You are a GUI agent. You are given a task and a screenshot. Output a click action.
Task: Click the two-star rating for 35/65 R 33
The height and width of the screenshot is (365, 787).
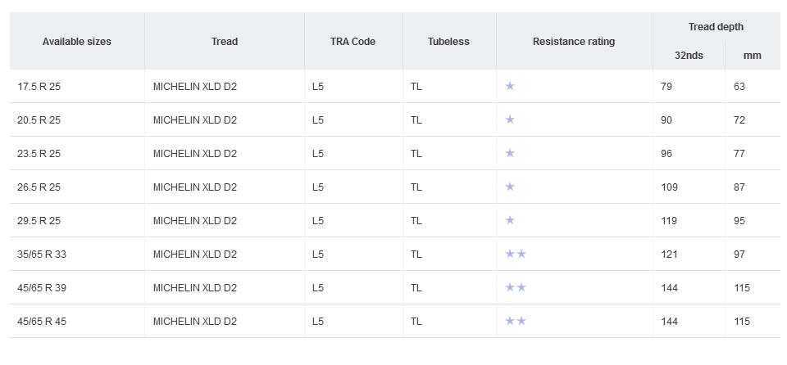[516, 254]
